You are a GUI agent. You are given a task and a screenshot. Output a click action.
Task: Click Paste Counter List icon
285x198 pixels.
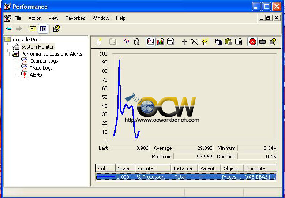click(x=228, y=42)
